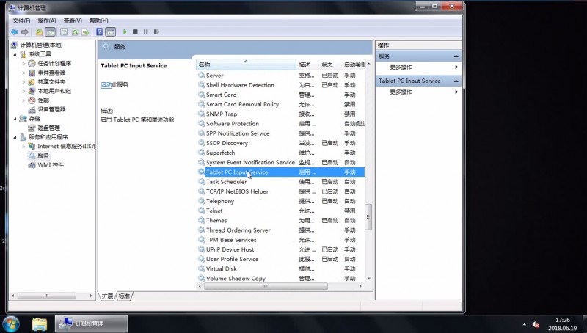Select 设备管理器 in the tree
This screenshot has width=587, height=333.
pos(51,109)
